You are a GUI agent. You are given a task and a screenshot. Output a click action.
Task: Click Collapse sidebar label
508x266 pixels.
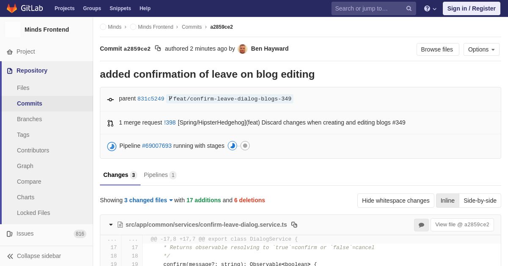click(39, 256)
